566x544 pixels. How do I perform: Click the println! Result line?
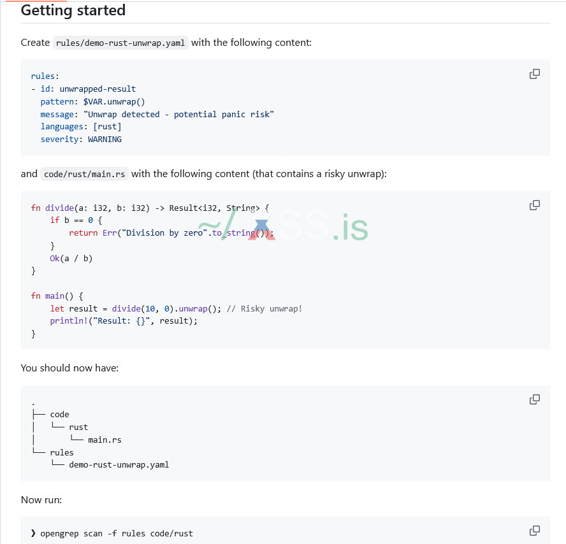tap(124, 321)
